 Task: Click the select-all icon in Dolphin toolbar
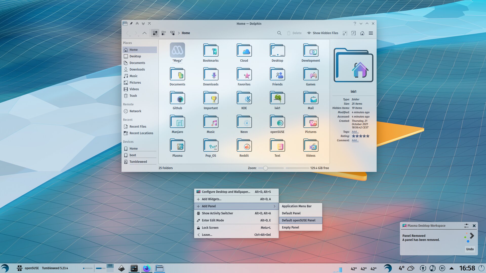pyautogui.click(x=345, y=33)
